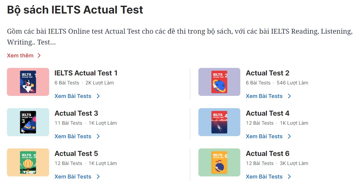View tests via Xem Bài Tests for Actual Test 3
The height and width of the screenshot is (186, 360).
(73, 136)
